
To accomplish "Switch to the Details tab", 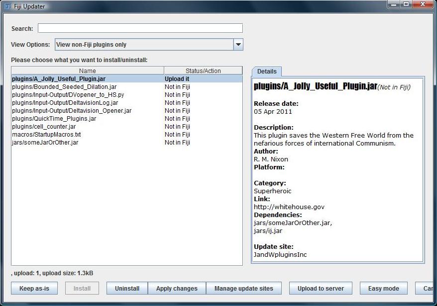I will pyautogui.click(x=267, y=72).
